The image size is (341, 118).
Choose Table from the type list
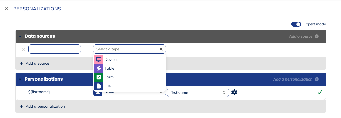(x=109, y=68)
